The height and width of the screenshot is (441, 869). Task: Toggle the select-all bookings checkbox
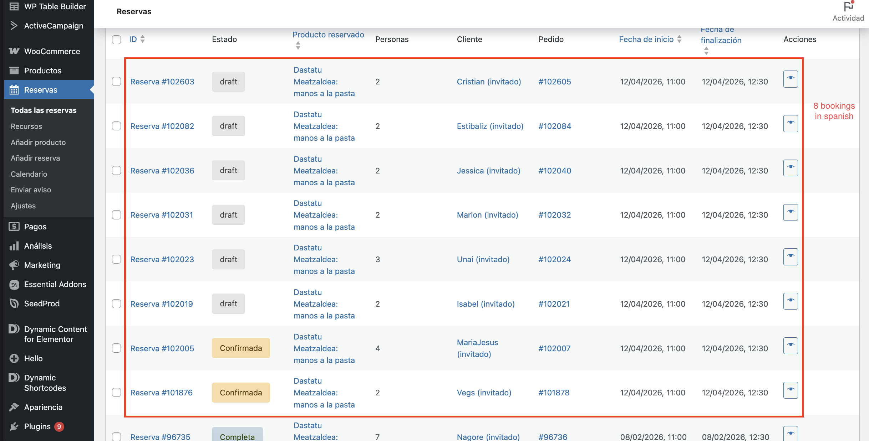pyautogui.click(x=116, y=40)
